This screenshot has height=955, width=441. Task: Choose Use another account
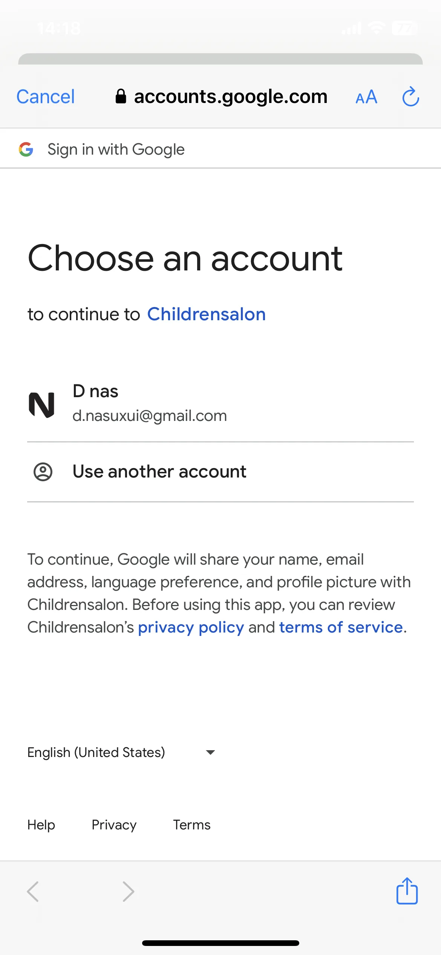pyautogui.click(x=220, y=472)
